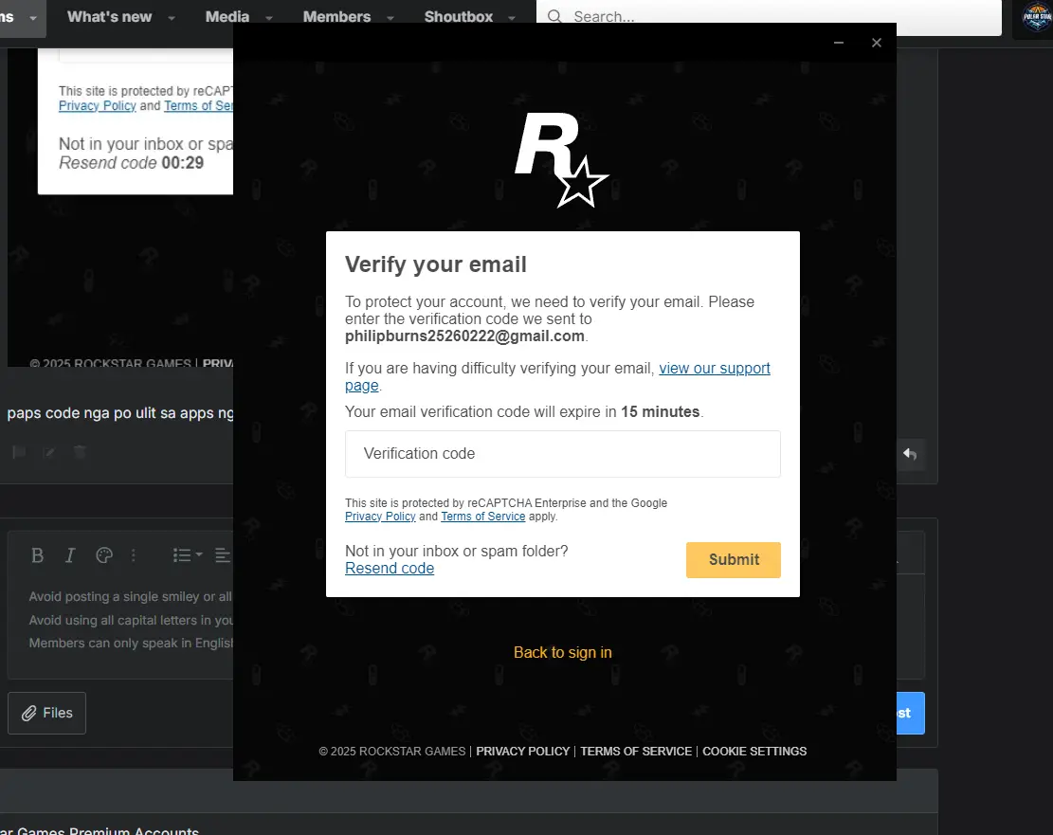Open the Shoutbox nav item
The width and height of the screenshot is (1053, 835).
459,17
